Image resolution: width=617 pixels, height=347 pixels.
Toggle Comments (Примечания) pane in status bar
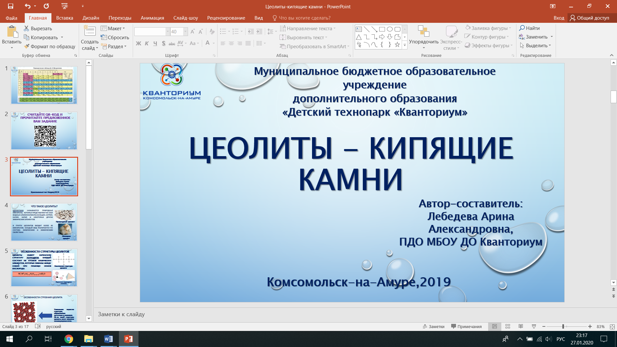466,326
